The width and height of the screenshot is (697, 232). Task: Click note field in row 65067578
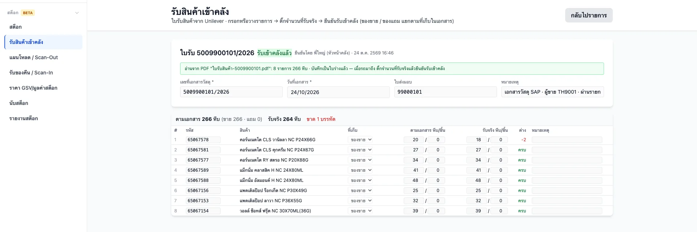coord(567,140)
